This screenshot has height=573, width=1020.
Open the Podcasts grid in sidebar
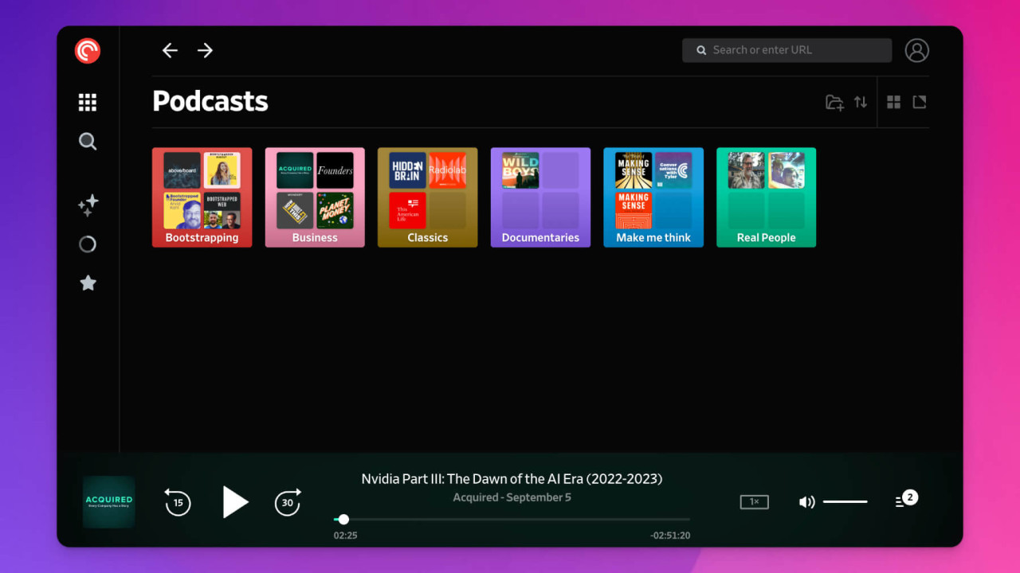click(x=88, y=102)
